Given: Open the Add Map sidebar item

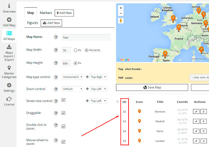Looking at the screenshot, I should point(9,22).
